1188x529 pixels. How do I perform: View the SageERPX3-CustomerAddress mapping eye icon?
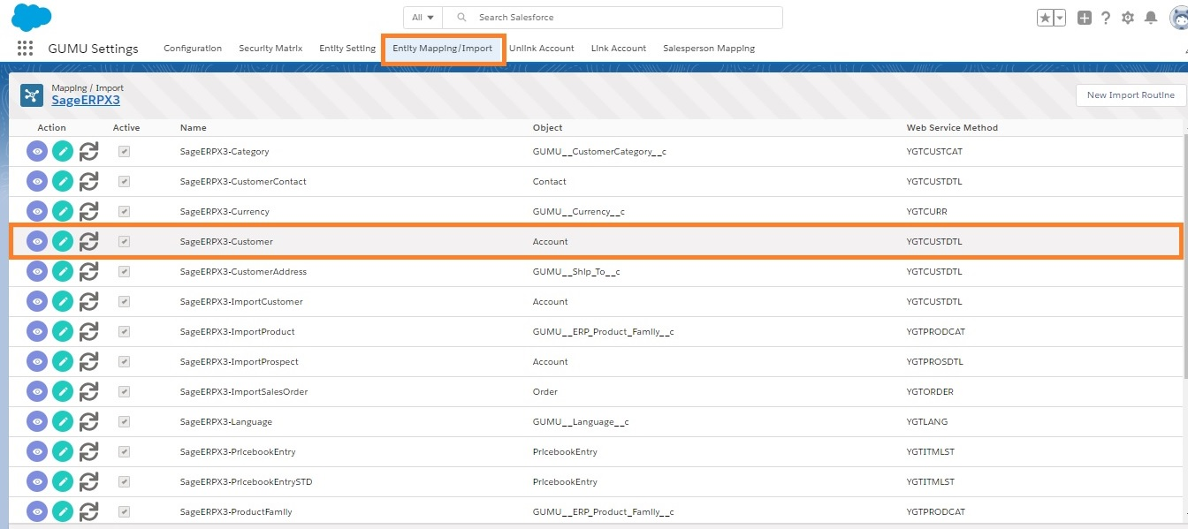37,272
